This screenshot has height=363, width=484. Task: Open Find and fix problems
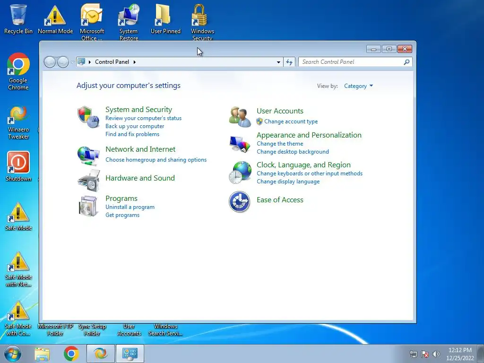tap(132, 134)
